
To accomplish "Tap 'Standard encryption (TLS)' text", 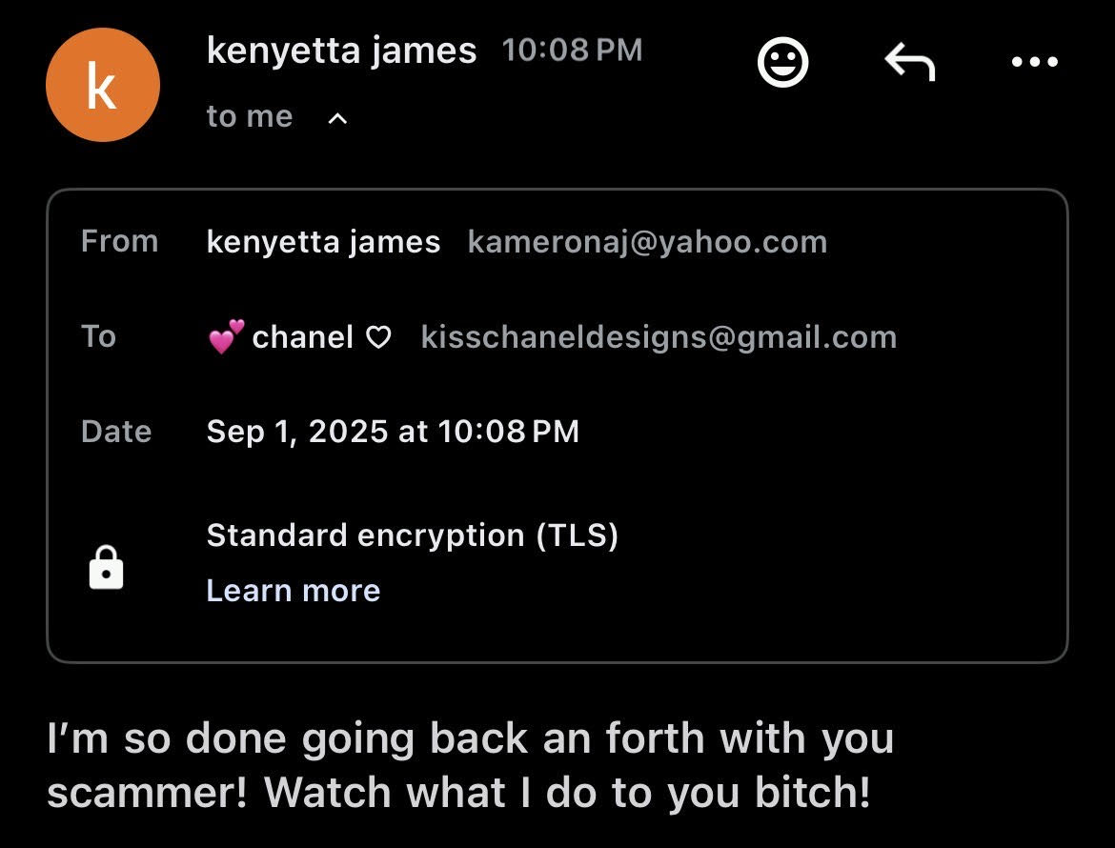I will (x=413, y=535).
